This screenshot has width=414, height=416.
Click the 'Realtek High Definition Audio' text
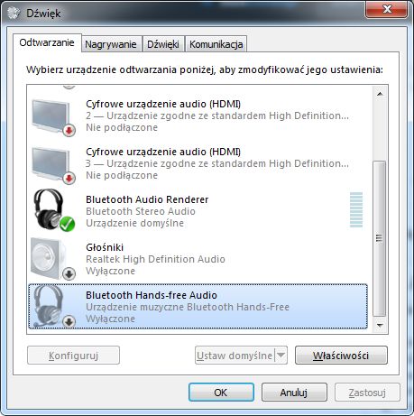click(x=155, y=259)
